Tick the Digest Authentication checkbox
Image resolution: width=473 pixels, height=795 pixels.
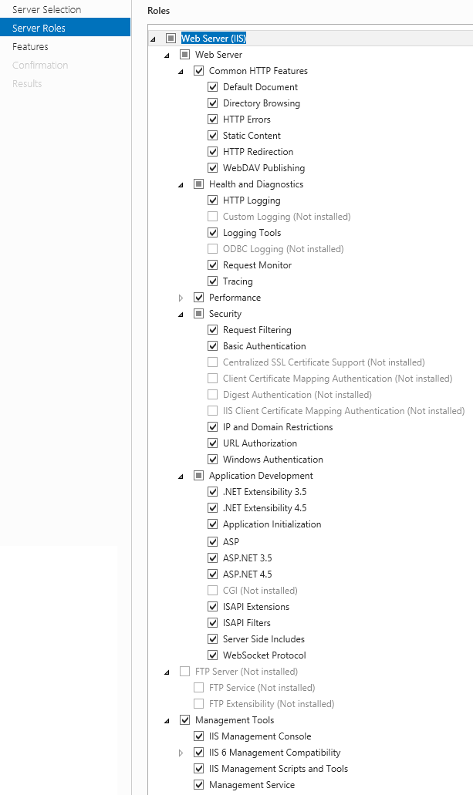(213, 395)
